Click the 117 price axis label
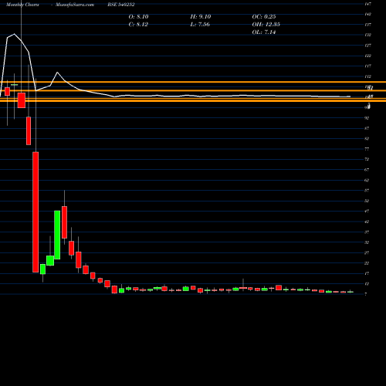 tap(367, 66)
